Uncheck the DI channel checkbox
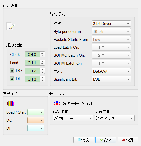The width and height of the screenshot is (141, 146). 12,79
